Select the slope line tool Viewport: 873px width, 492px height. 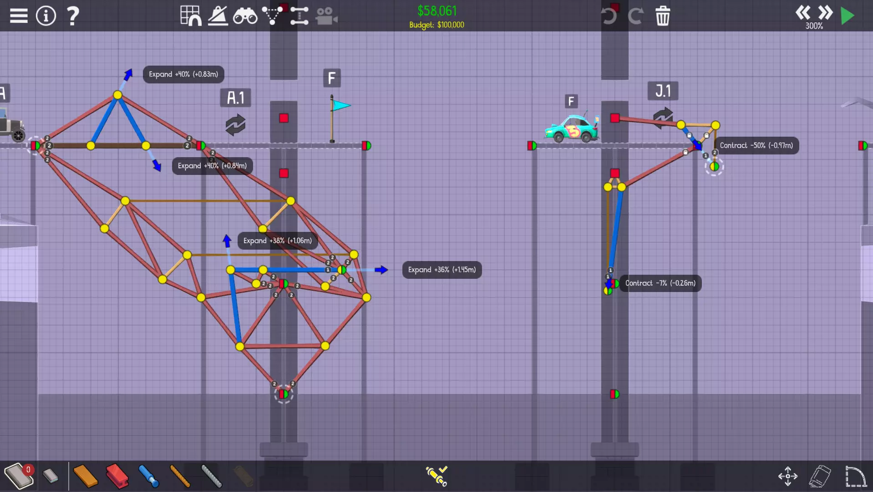pyautogui.click(x=218, y=16)
